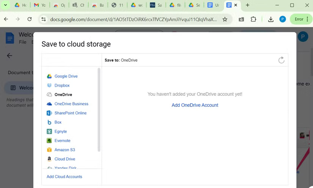
Task: Click Add OneDrive Account link
Action: click(195, 105)
